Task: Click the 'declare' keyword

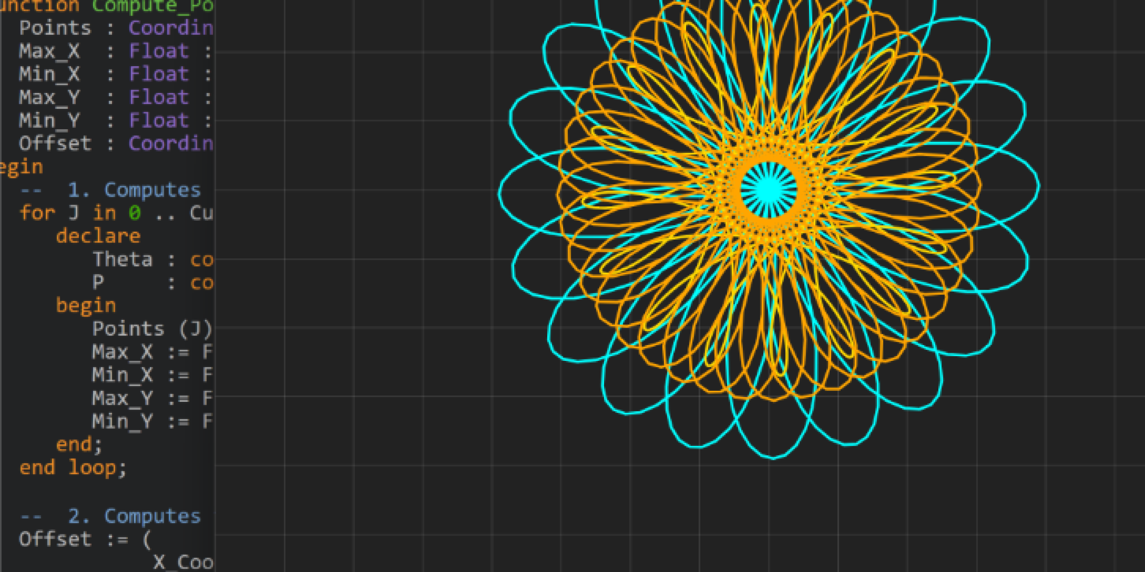Action: [98, 236]
